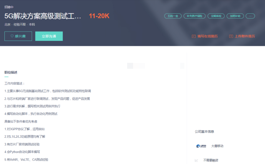This screenshot has height=164, width=265.
Task: Click the line about 芯片和终端厂家联调测试
Action: click(x=47, y=99)
